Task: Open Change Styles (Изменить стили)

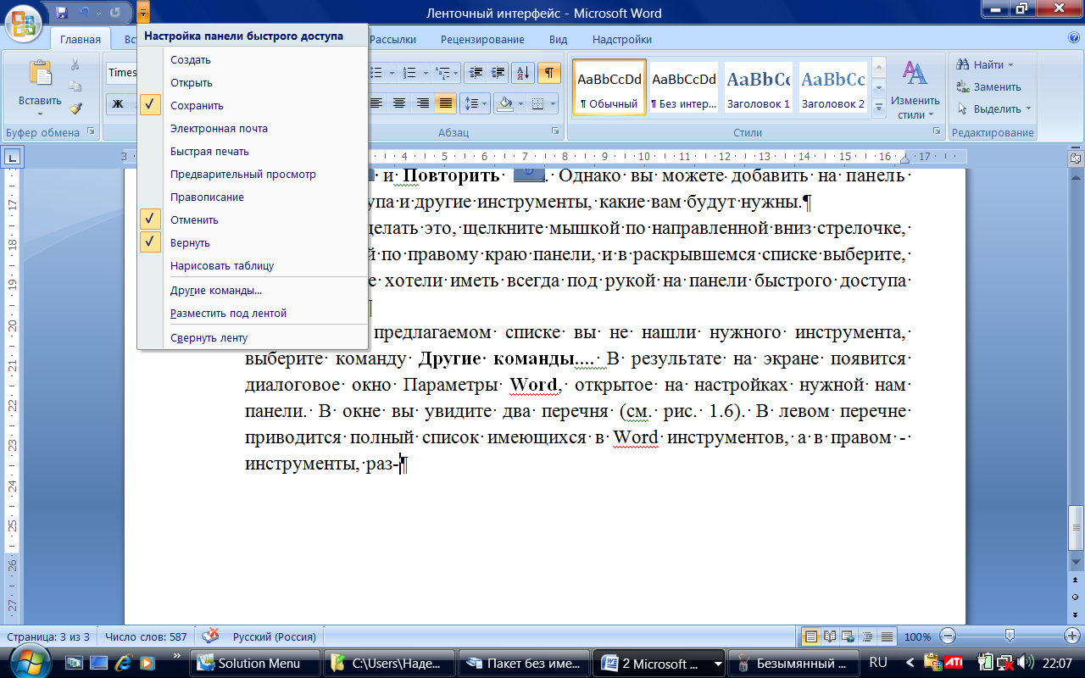Action: pyautogui.click(x=915, y=90)
